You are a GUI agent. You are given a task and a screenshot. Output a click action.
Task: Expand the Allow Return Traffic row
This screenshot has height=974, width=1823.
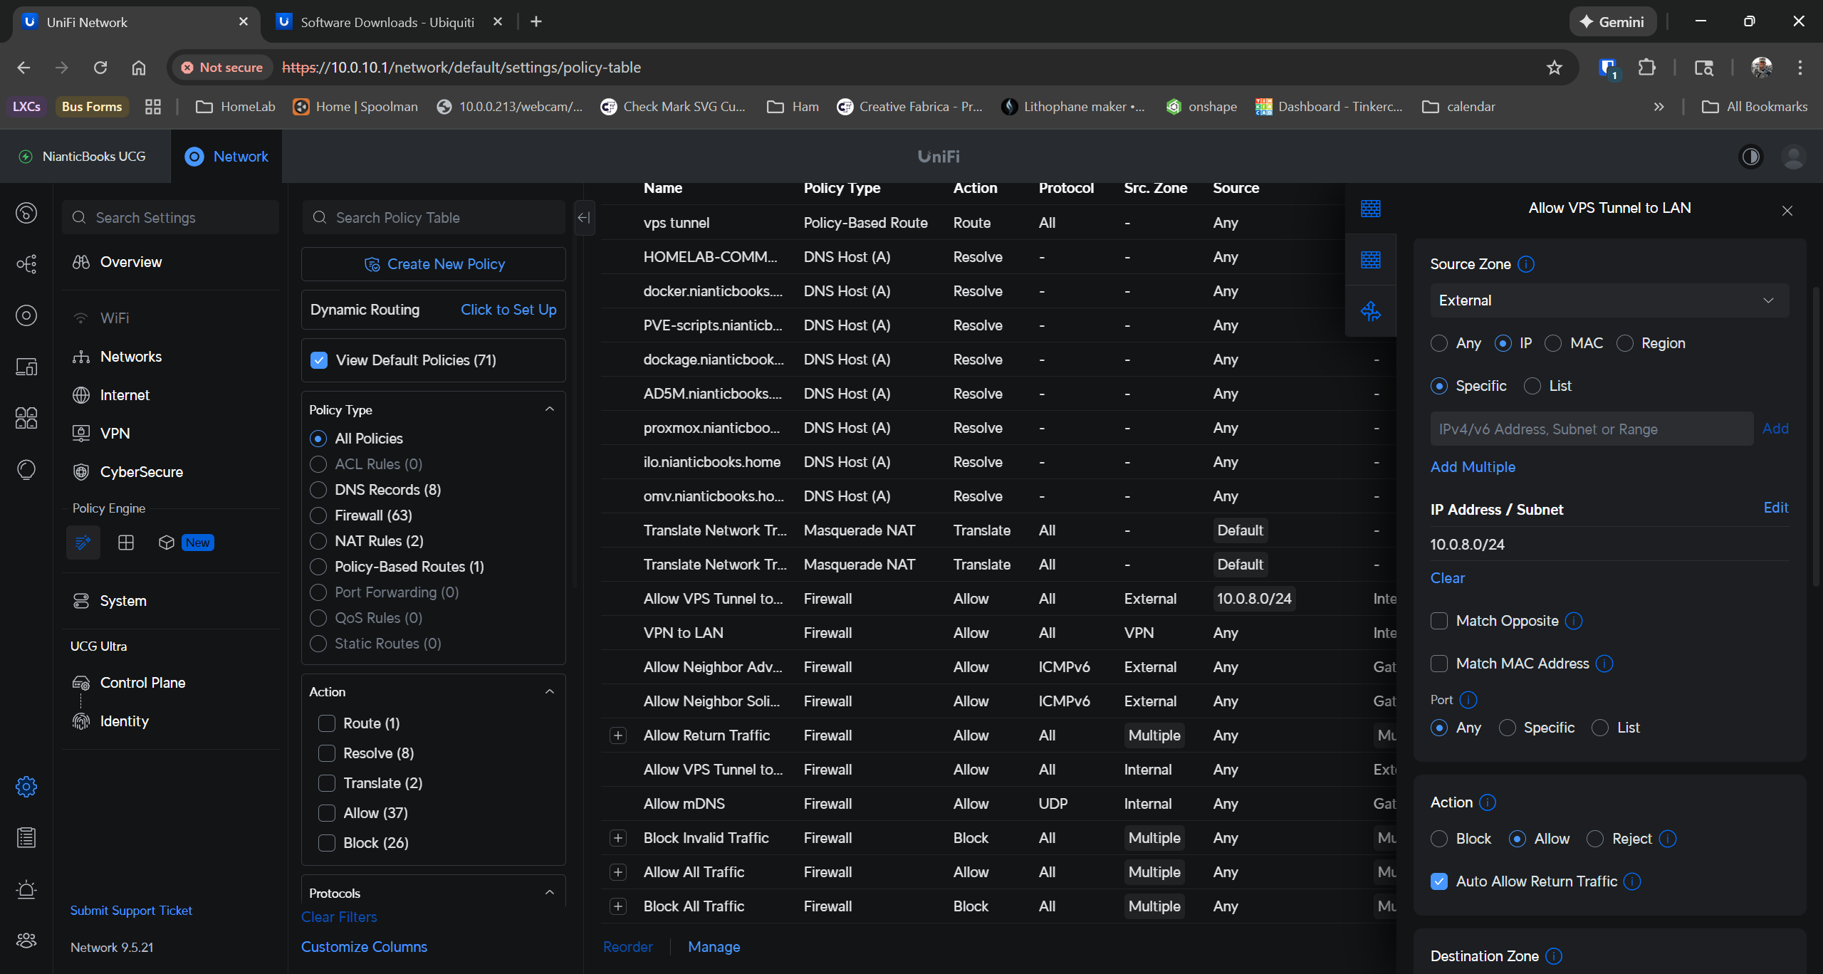point(618,735)
